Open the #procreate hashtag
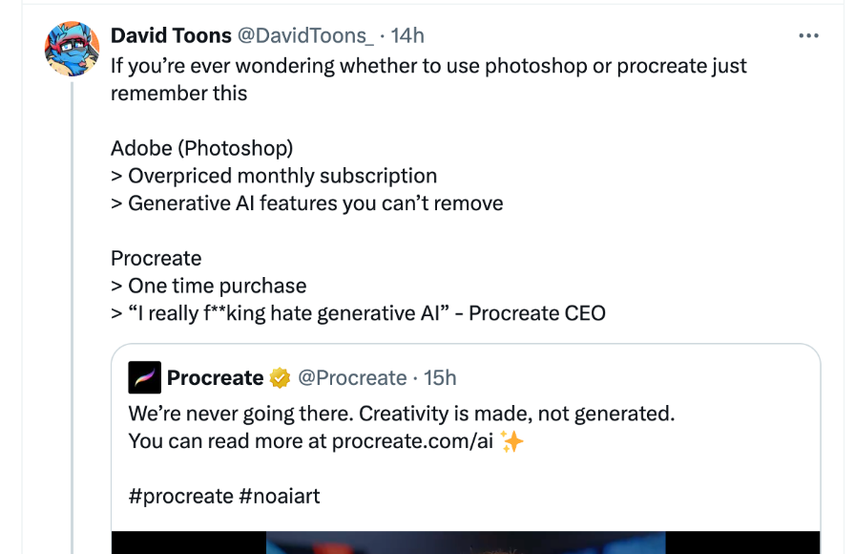The width and height of the screenshot is (855, 554). 181,496
